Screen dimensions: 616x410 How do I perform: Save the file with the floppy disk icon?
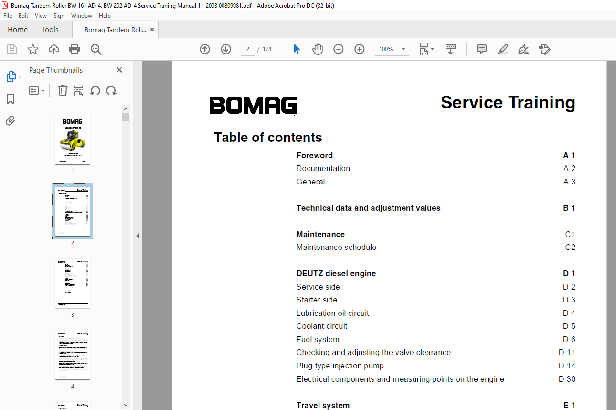point(12,49)
